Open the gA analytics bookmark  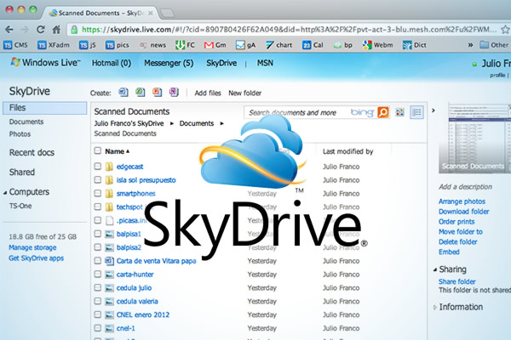(246, 45)
